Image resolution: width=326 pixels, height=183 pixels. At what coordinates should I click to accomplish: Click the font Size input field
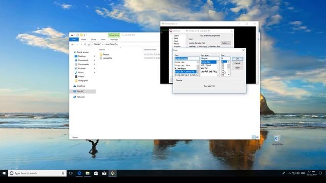(x=226, y=58)
